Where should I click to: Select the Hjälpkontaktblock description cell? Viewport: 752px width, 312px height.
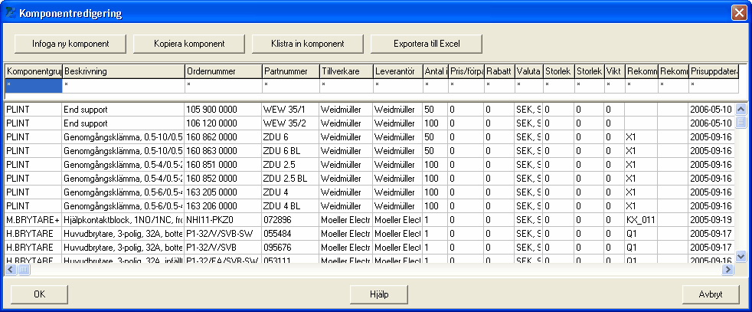coord(123,221)
